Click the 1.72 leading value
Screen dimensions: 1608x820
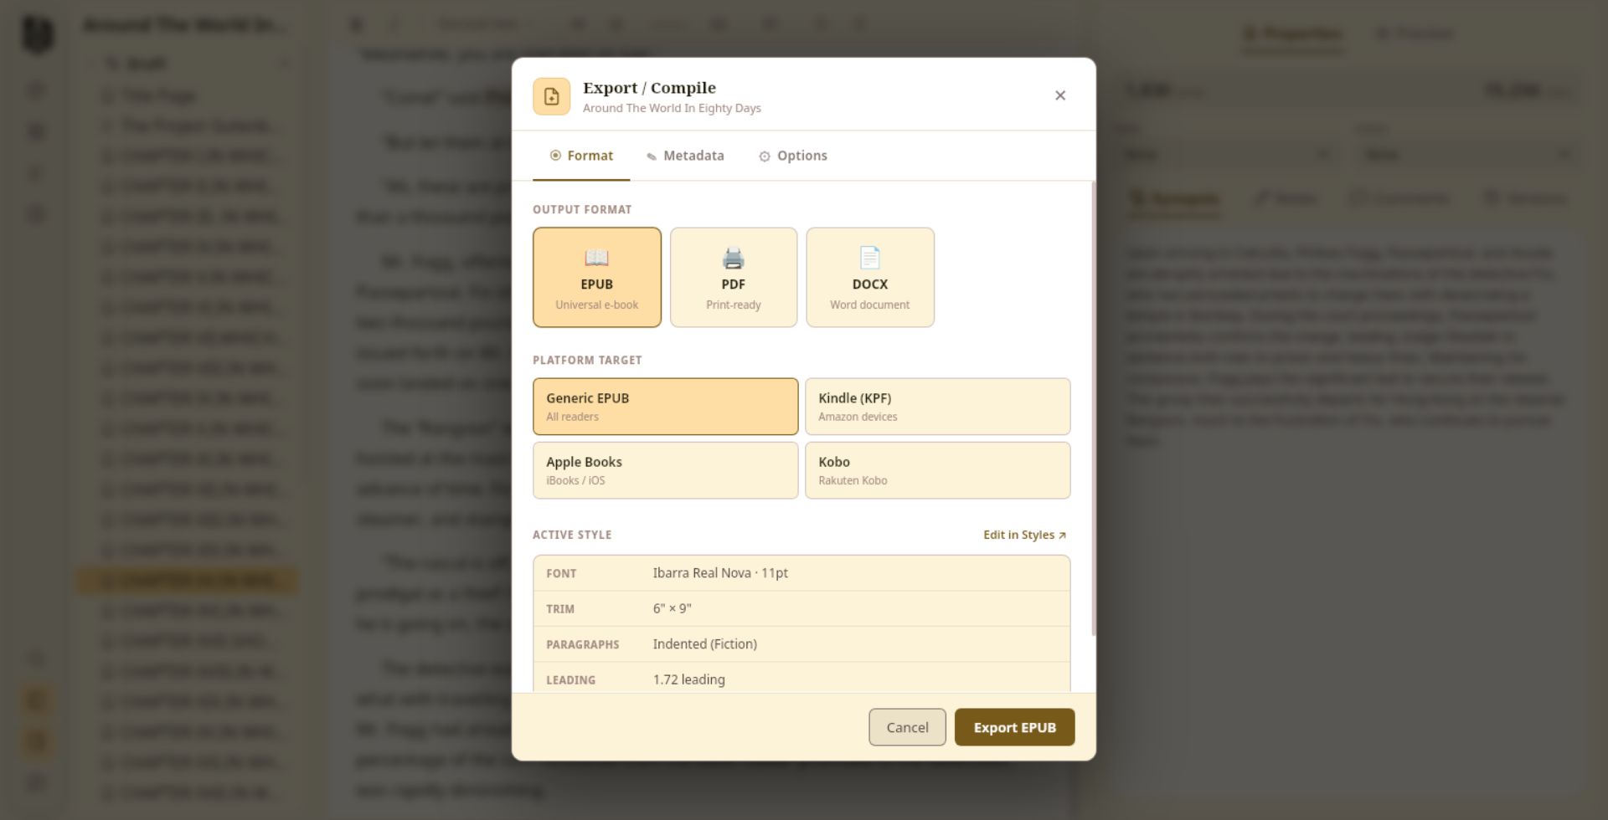point(689,679)
